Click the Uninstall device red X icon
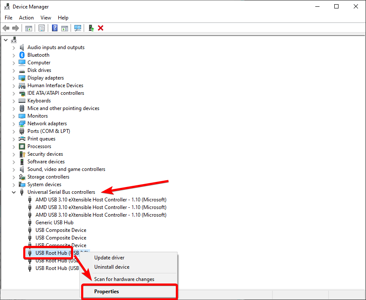This screenshot has height=300, width=366. 101,28
